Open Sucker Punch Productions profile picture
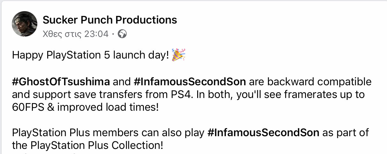 click(25, 24)
